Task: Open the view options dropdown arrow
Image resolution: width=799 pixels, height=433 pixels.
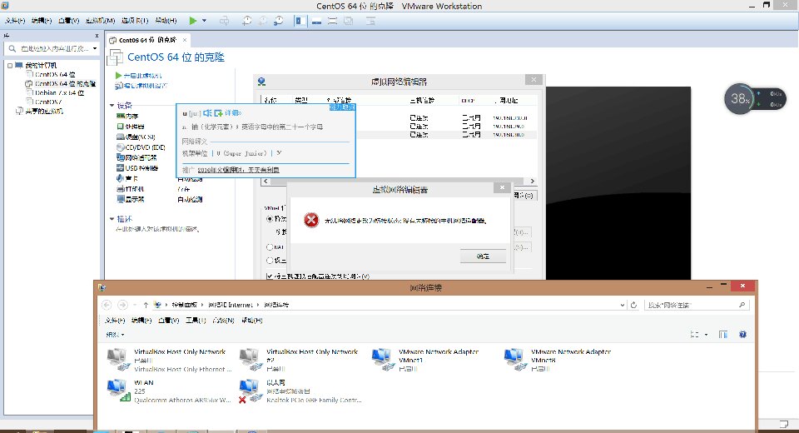Action: tap(707, 335)
